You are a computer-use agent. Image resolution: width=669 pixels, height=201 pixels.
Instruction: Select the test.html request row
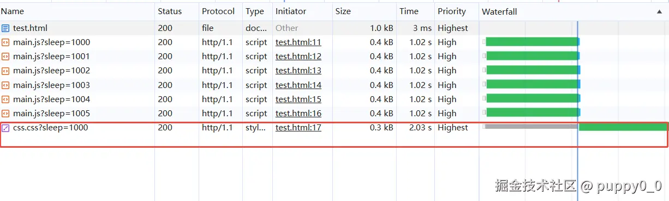point(334,28)
